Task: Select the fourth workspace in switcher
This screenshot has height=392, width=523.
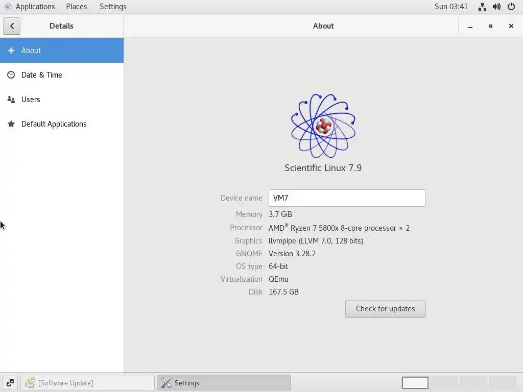Action: pos(503,383)
